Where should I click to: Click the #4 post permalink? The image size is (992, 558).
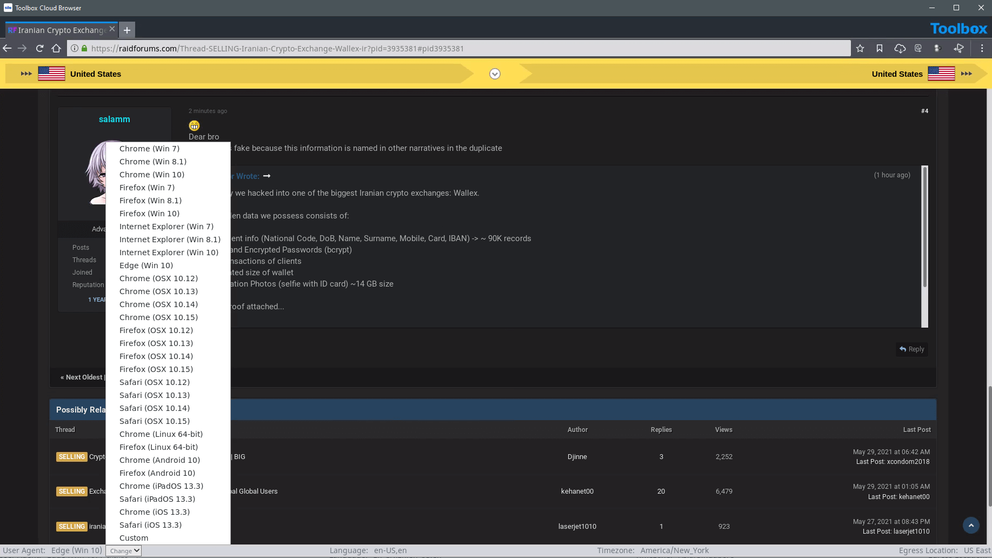(x=924, y=111)
